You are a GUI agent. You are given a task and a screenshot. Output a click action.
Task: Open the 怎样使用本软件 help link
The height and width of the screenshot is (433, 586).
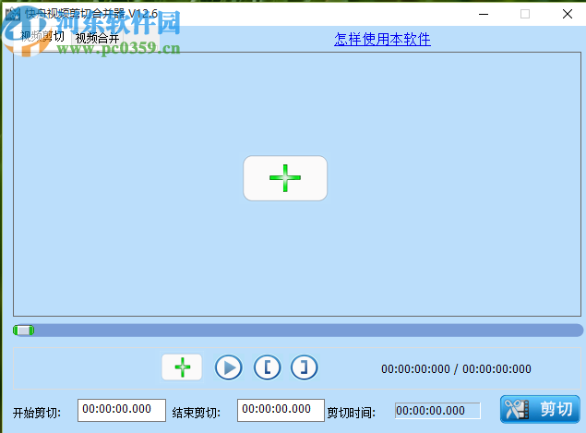pos(382,39)
